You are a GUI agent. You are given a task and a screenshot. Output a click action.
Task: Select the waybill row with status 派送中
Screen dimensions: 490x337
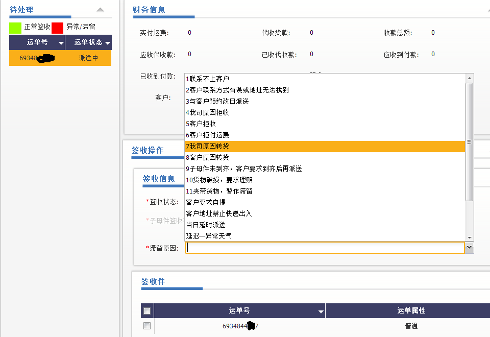tap(60, 58)
